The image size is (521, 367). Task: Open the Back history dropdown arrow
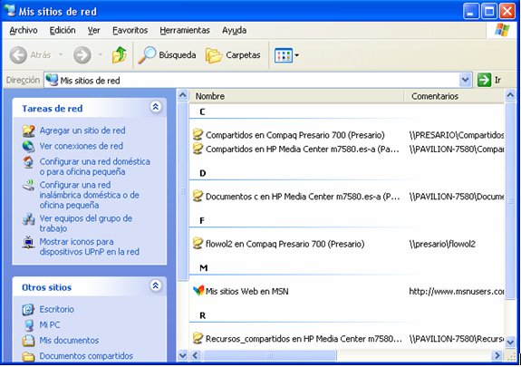click(x=61, y=54)
